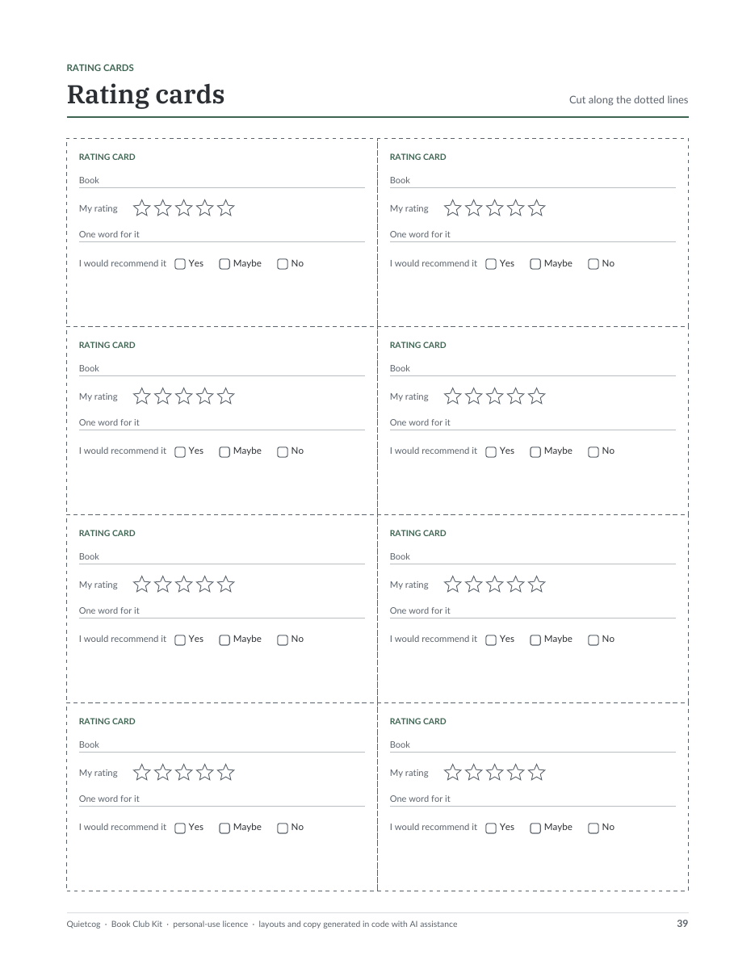Click the Book line in top-left card

click(222, 181)
